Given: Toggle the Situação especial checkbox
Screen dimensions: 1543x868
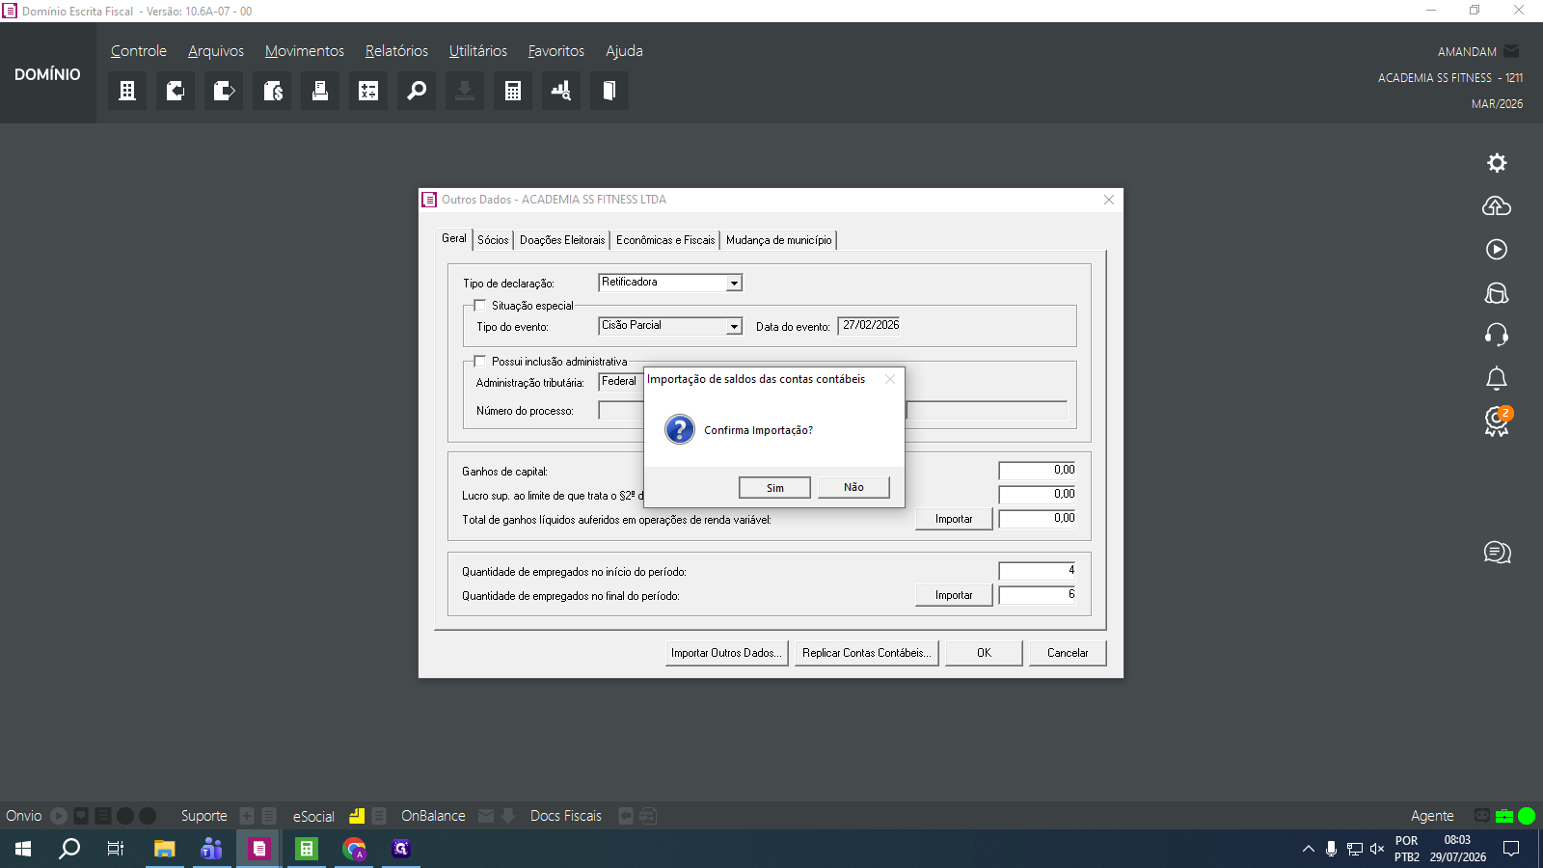Looking at the screenshot, I should 480,306.
